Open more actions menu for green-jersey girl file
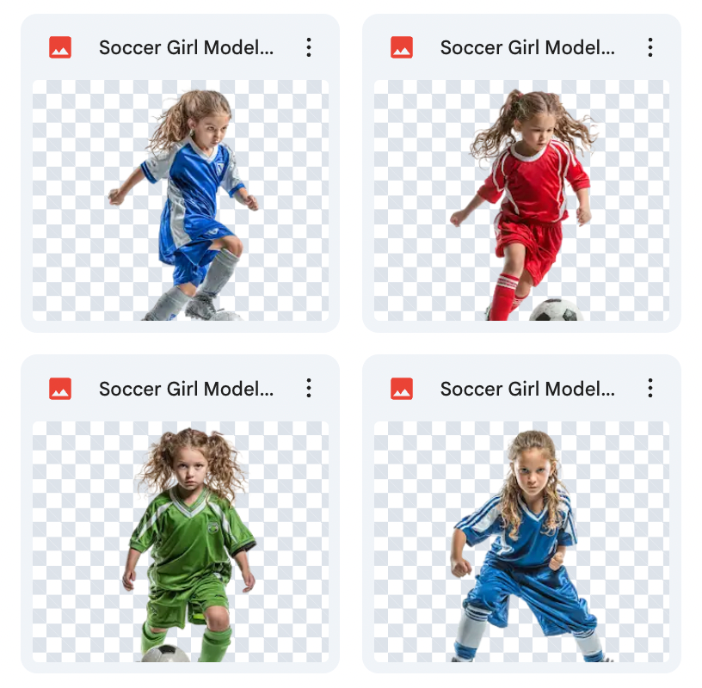 309,388
